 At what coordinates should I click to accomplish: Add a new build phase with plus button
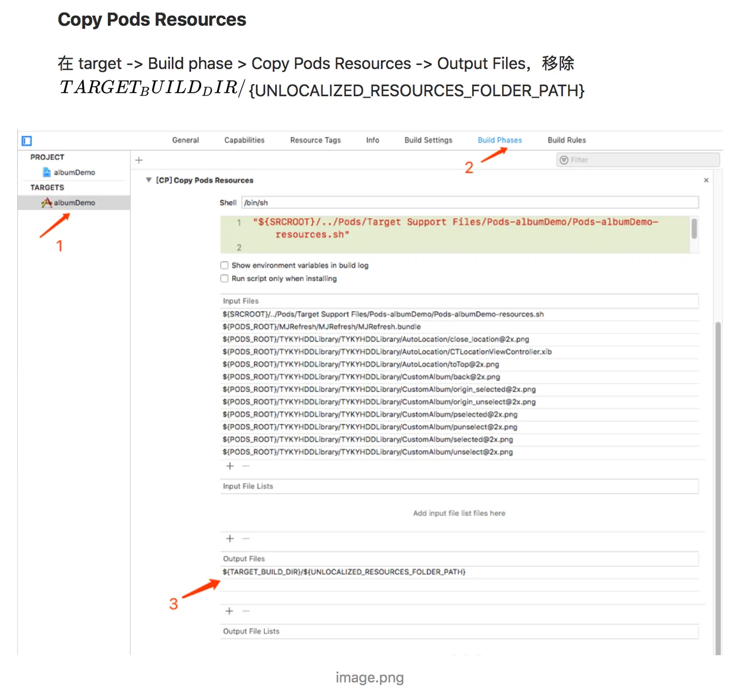click(139, 160)
